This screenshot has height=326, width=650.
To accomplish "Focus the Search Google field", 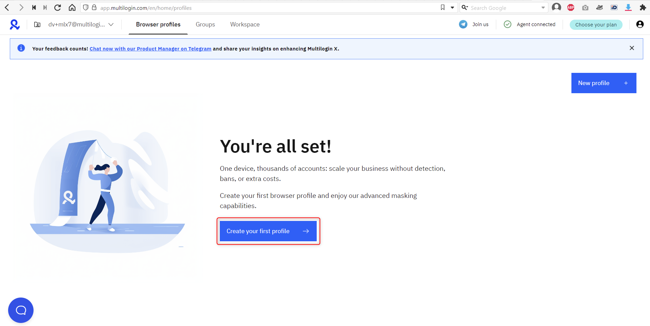I will pyautogui.click(x=504, y=8).
